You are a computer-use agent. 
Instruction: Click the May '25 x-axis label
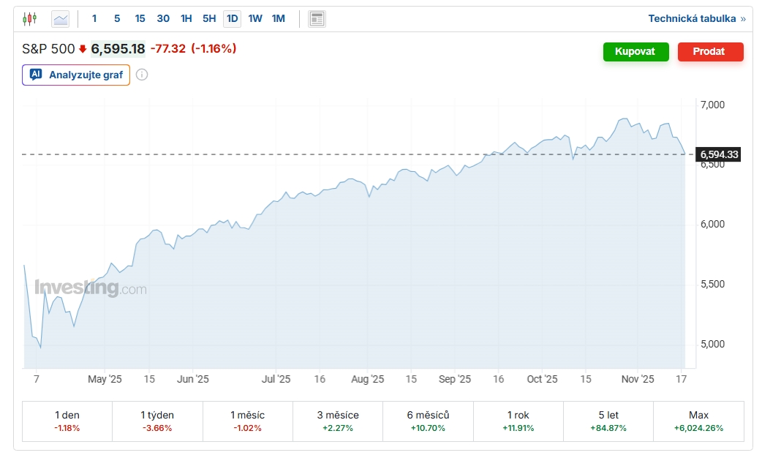pos(105,379)
